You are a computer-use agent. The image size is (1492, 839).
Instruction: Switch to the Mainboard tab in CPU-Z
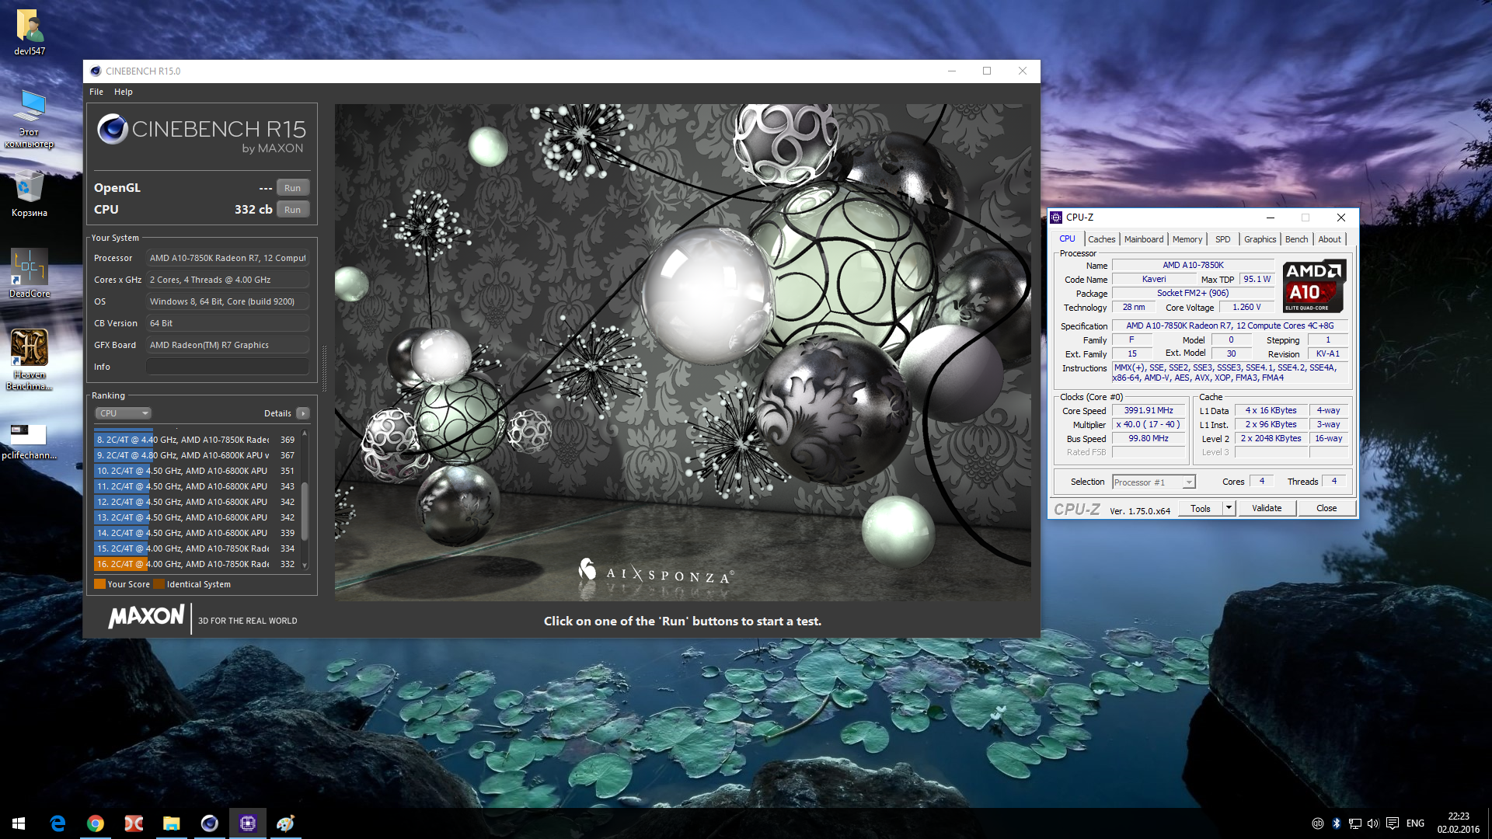1143,239
